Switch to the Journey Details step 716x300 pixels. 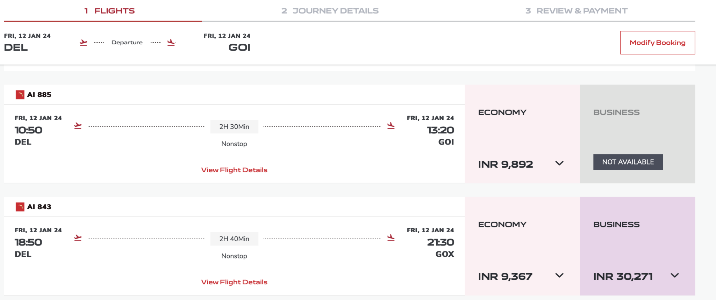pyautogui.click(x=329, y=10)
